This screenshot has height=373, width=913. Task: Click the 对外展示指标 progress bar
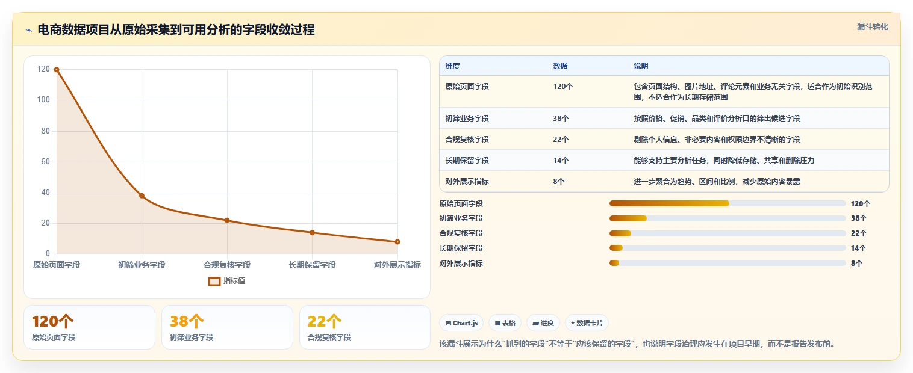pyautogui.click(x=728, y=264)
